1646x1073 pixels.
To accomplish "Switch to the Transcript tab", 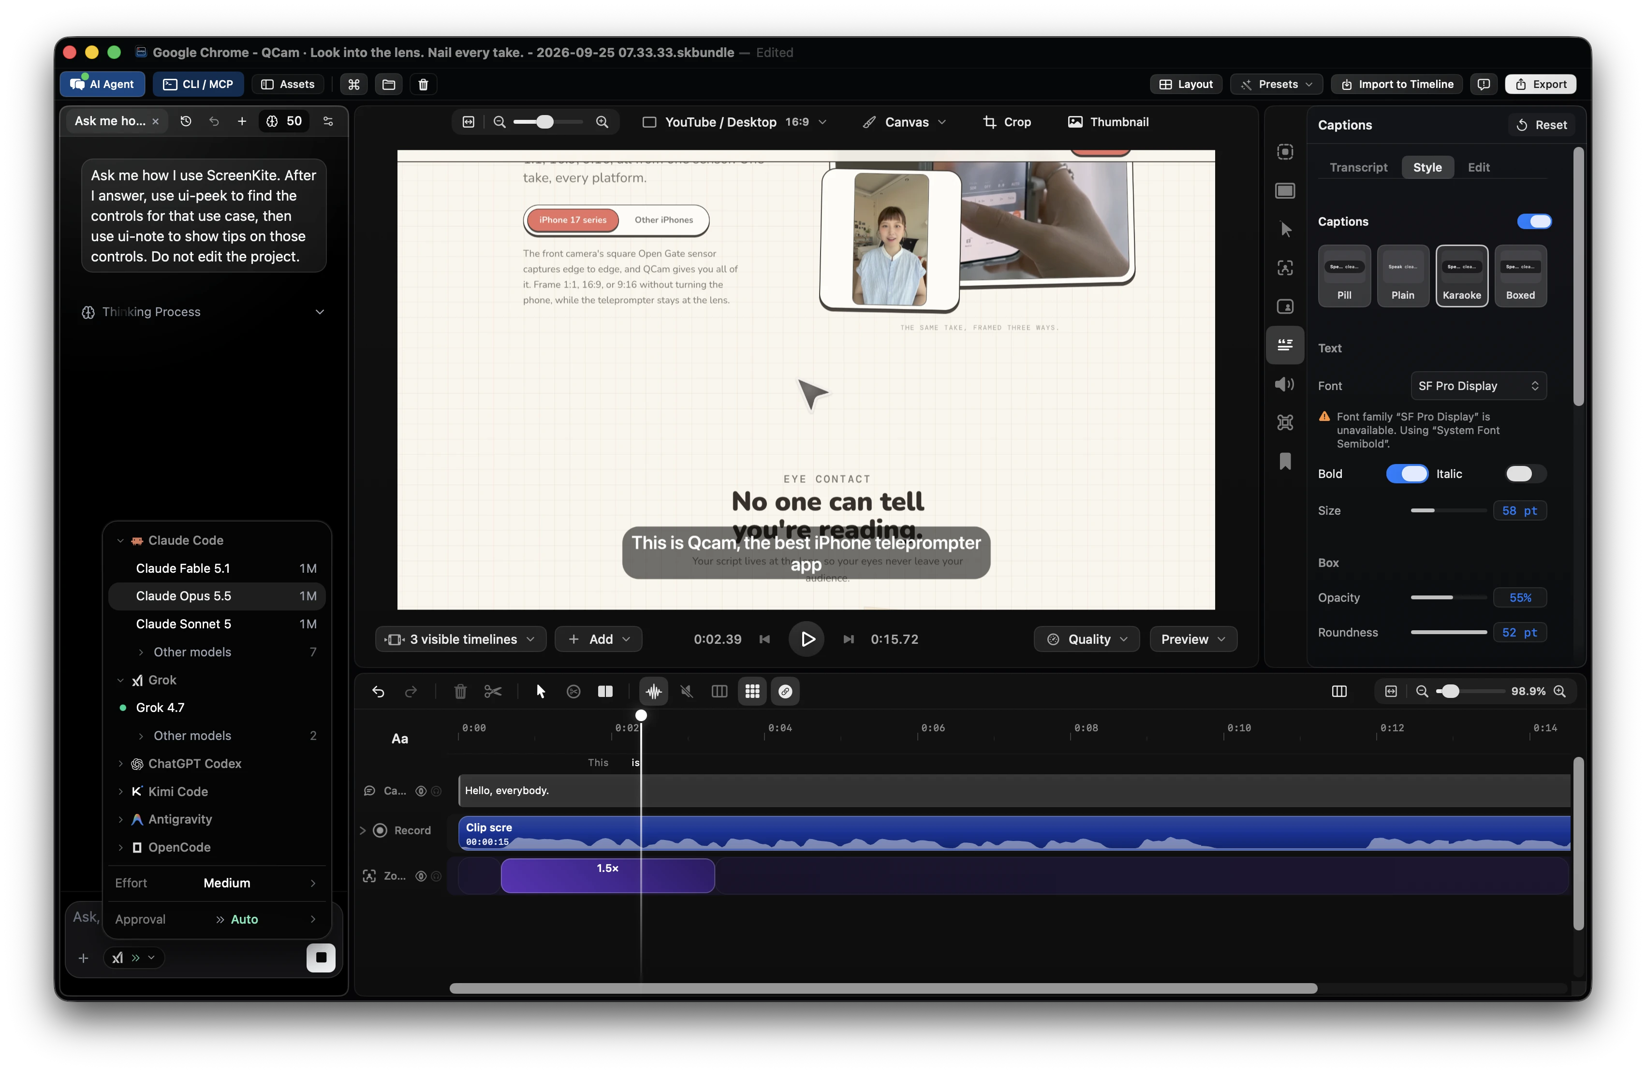I will [1358, 167].
